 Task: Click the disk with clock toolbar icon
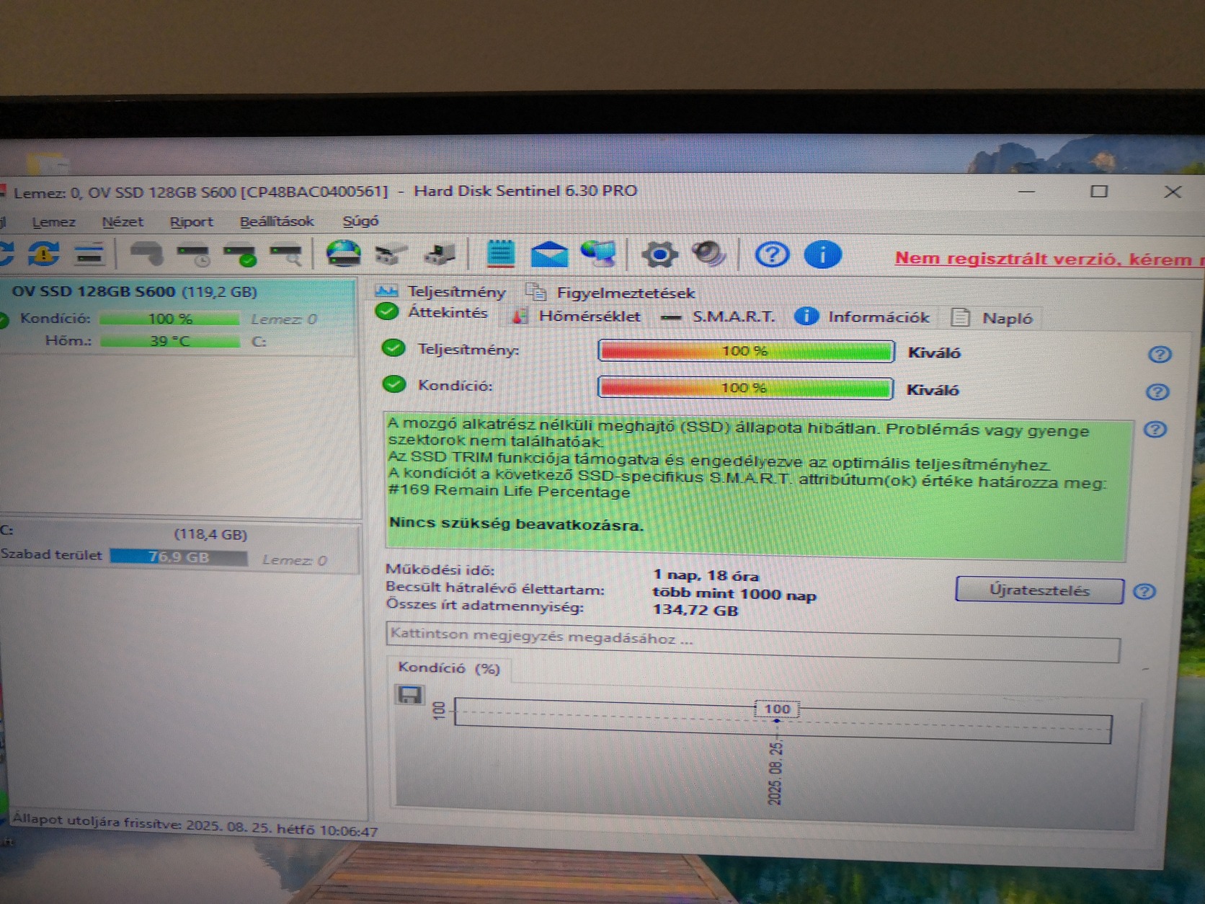[194, 254]
